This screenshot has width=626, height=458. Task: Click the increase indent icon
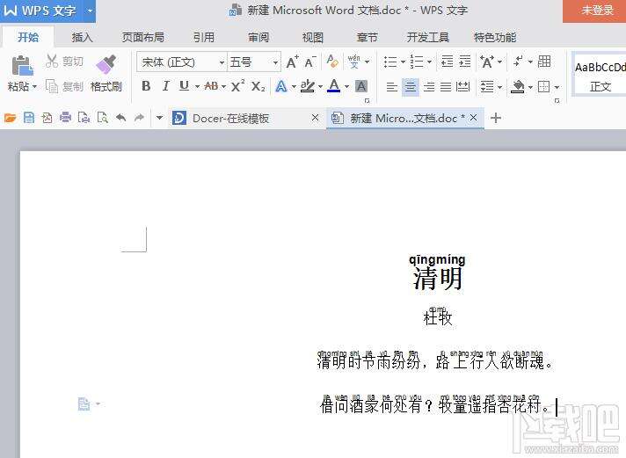point(465,62)
